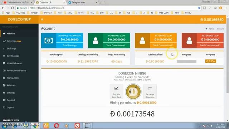Open the FREE COIN bookmark folder
Image resolution: width=229 pixels, height=129 pixels.
coord(162,13)
